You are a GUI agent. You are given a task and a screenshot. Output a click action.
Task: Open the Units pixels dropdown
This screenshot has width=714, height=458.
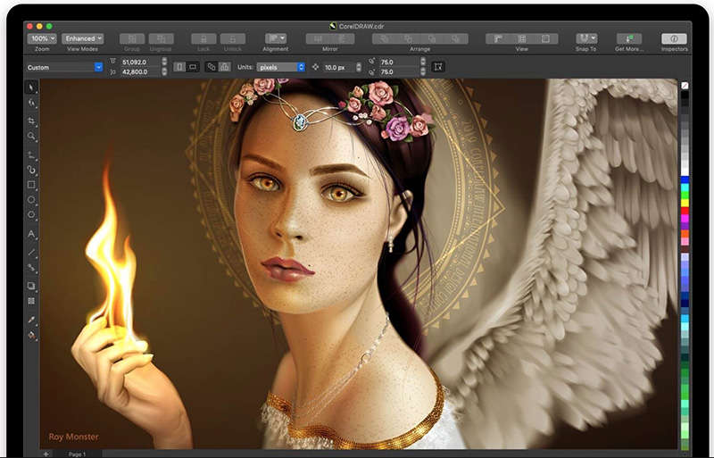click(x=280, y=67)
